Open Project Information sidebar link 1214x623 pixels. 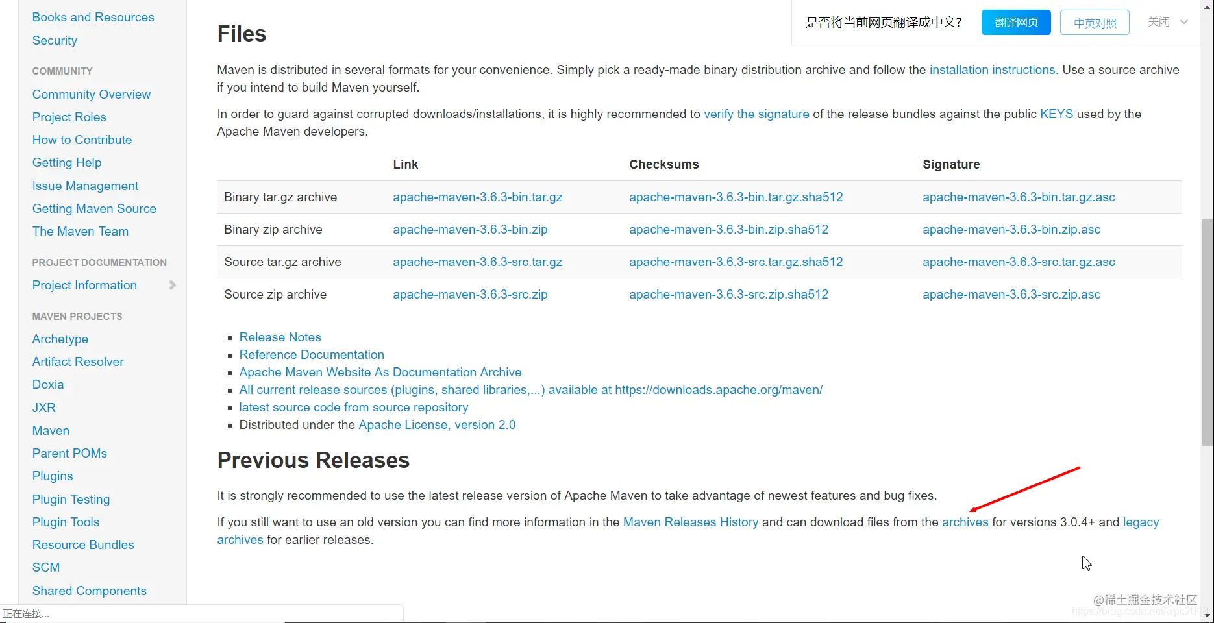click(x=84, y=285)
